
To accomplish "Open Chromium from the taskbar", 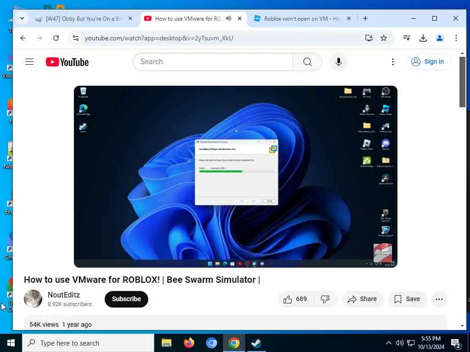I will [x=211, y=343].
